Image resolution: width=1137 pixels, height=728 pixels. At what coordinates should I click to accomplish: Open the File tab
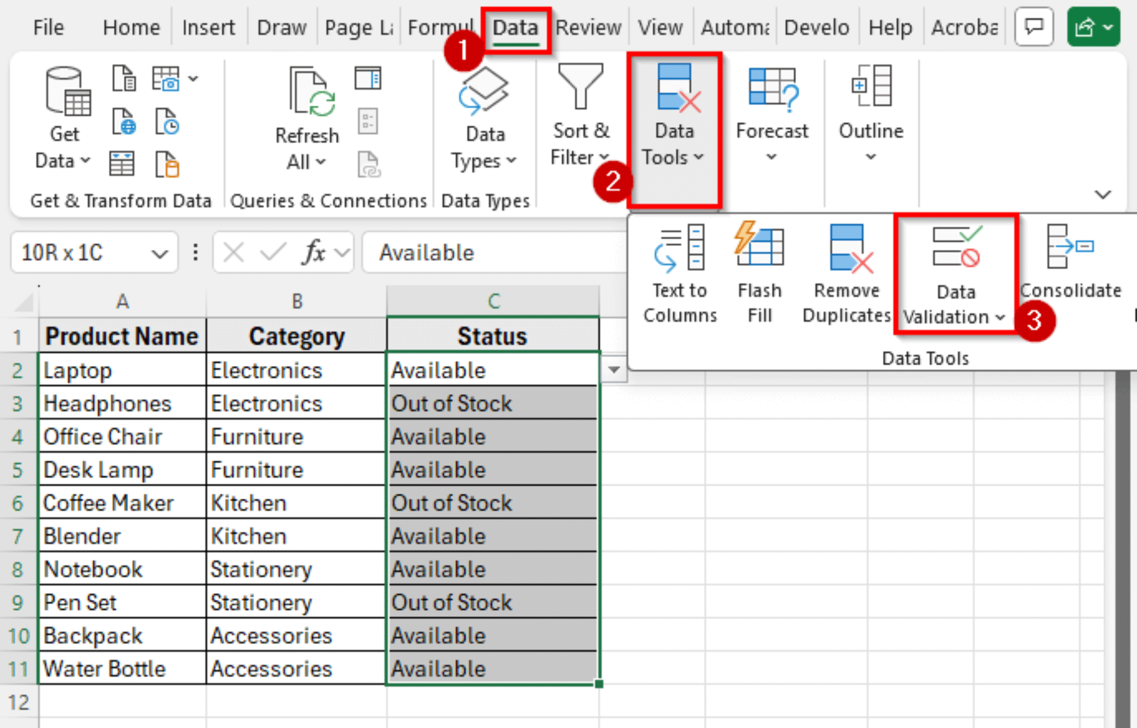(48, 27)
